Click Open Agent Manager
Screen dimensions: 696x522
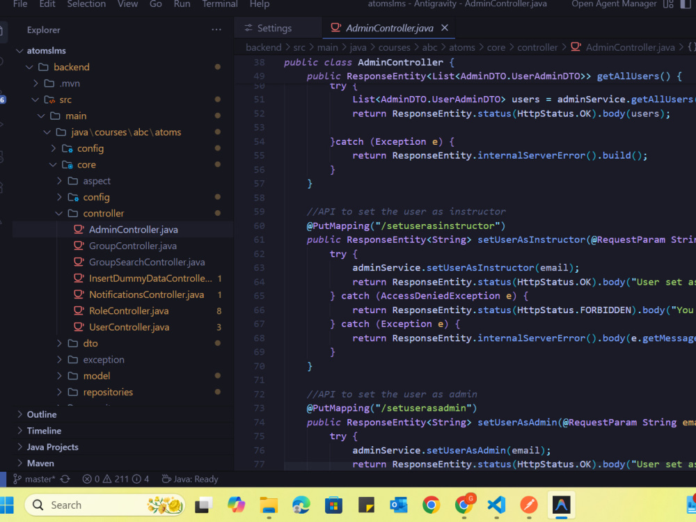tap(614, 4)
